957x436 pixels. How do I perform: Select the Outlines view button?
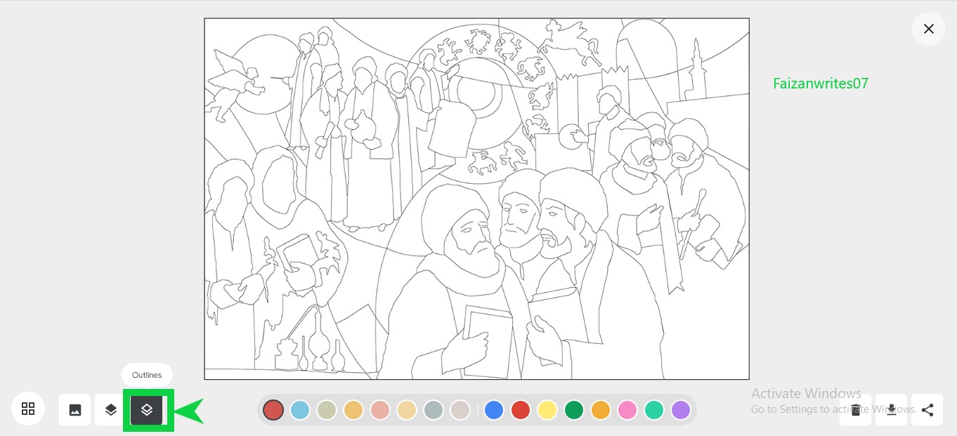point(147,410)
